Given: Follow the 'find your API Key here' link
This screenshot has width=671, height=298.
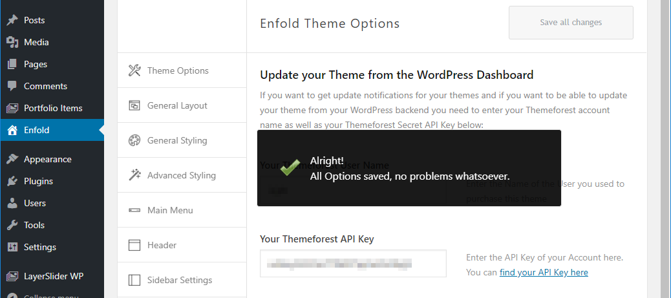Looking at the screenshot, I should click(544, 272).
